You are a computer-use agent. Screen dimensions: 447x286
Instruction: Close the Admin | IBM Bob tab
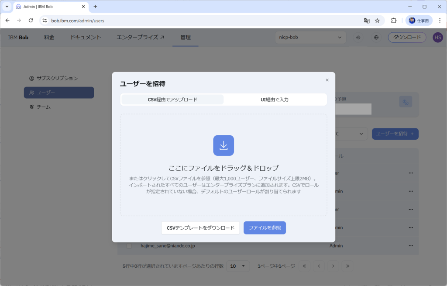tap(83, 7)
